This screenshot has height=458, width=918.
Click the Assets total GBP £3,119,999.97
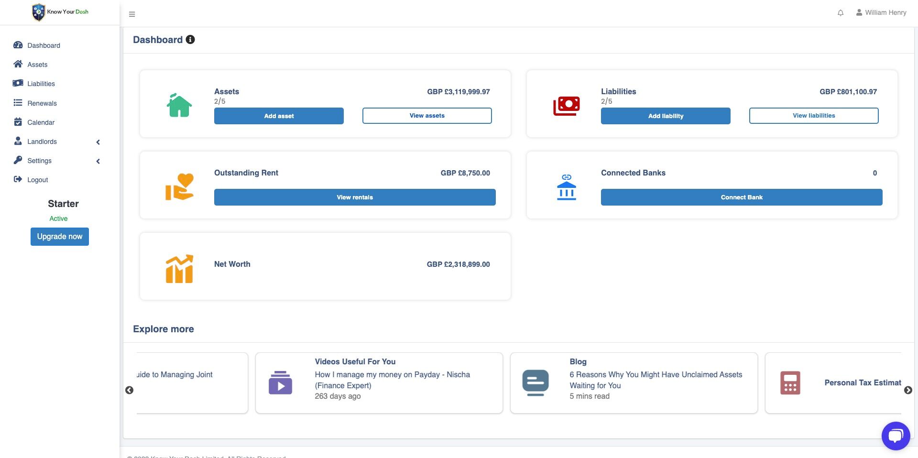click(459, 92)
